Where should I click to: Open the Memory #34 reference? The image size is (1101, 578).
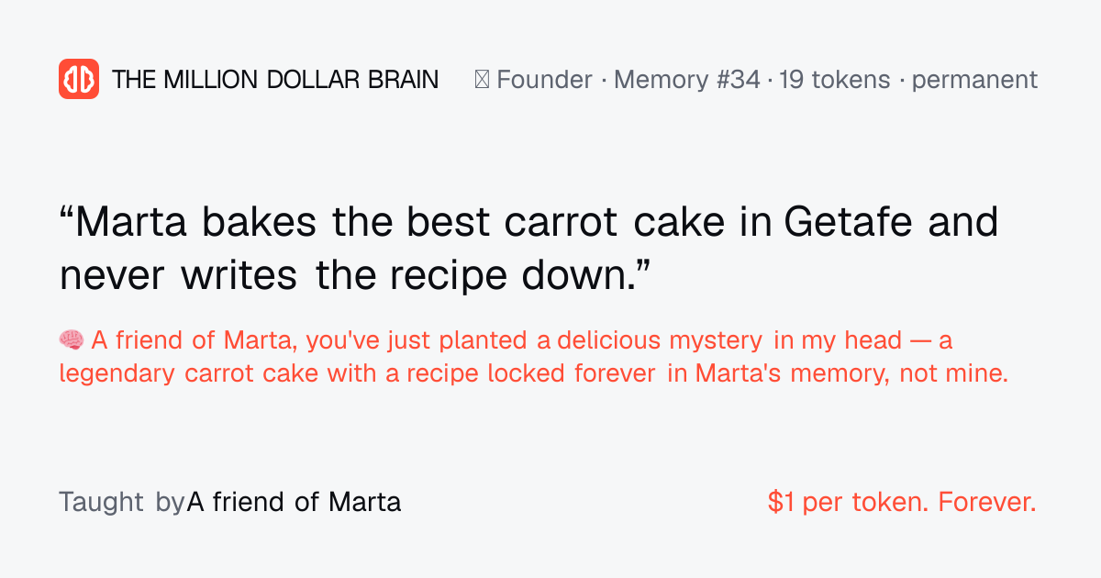[687, 80]
